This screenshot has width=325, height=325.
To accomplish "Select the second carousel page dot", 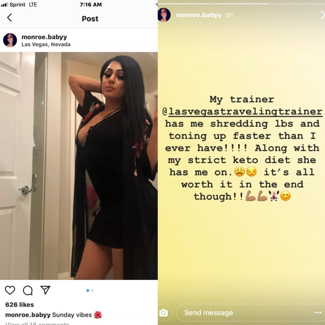I will [x=92, y=290].
